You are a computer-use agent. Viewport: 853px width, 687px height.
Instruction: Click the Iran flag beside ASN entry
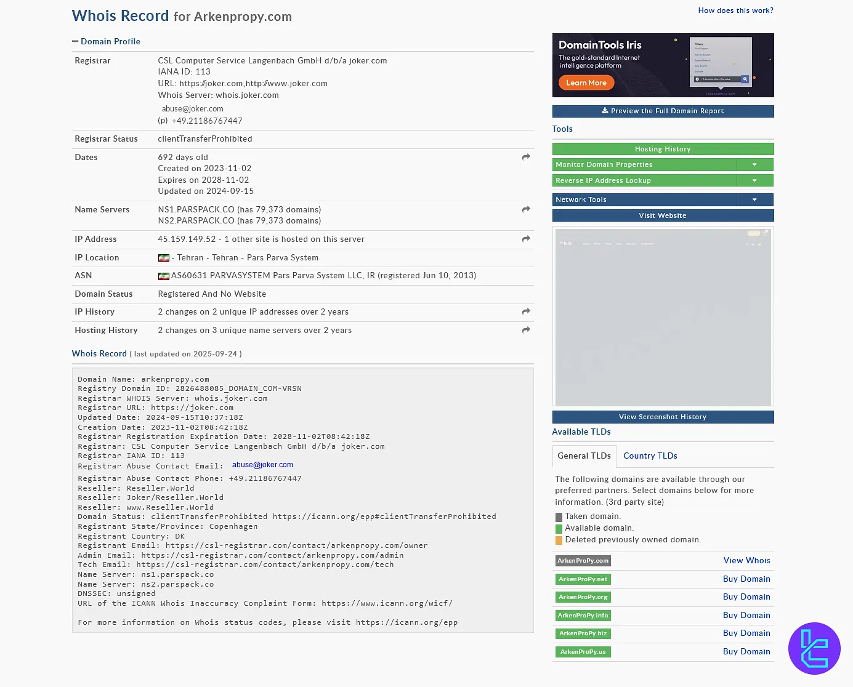pos(164,276)
